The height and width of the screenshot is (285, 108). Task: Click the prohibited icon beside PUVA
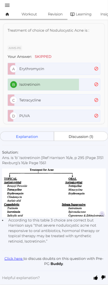tap(96, 116)
